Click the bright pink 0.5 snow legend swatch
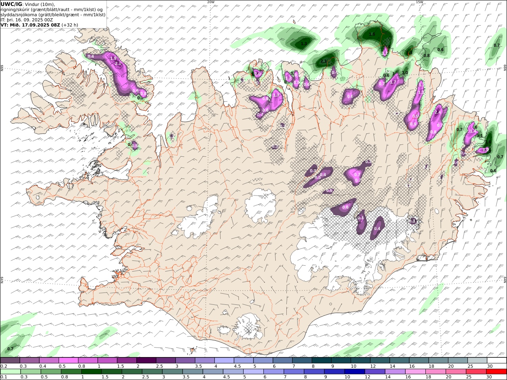Screen dimensions: 507x380 (68, 360)
